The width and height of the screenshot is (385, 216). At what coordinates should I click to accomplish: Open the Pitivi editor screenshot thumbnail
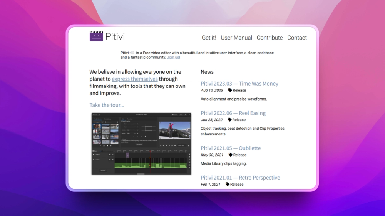pyautogui.click(x=141, y=143)
